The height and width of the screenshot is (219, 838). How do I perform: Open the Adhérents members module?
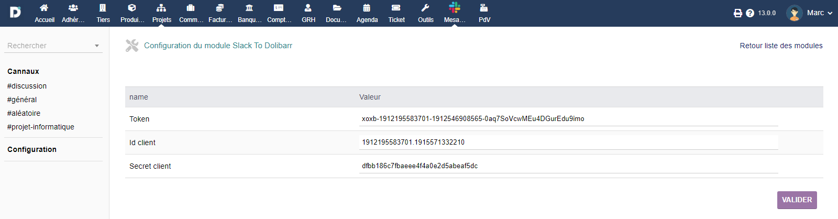coord(73,13)
